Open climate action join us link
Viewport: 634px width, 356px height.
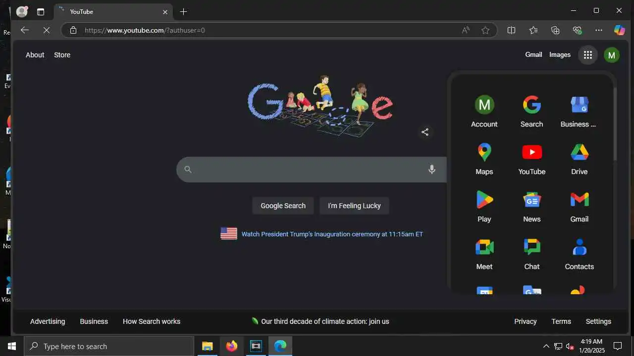pyautogui.click(x=320, y=321)
